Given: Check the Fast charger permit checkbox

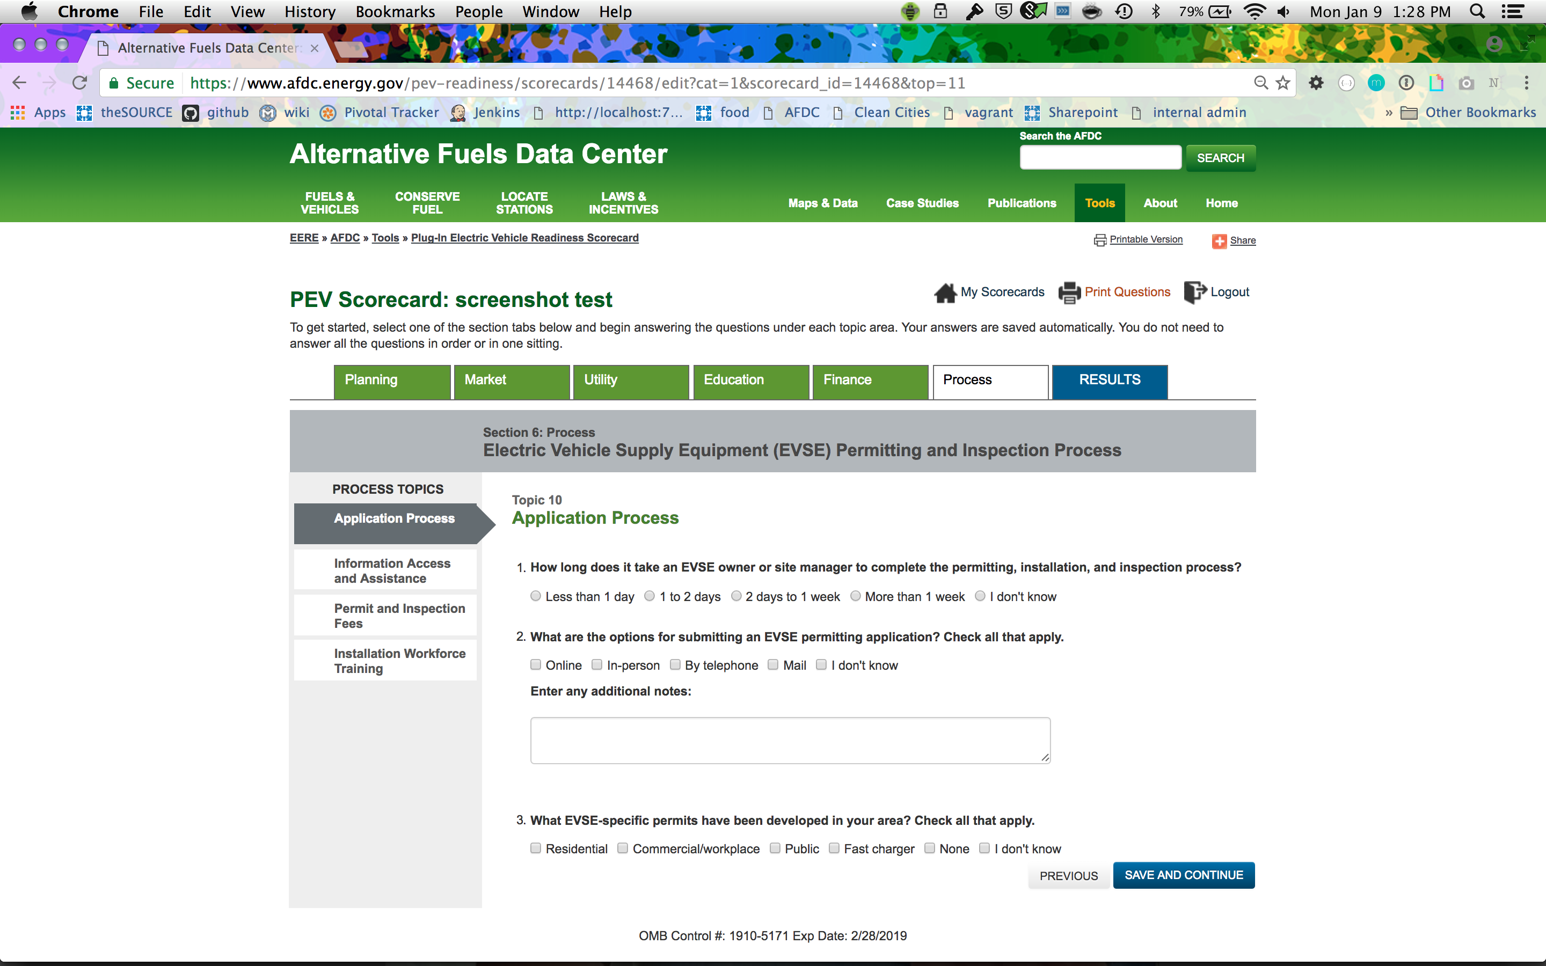Looking at the screenshot, I should click(834, 848).
